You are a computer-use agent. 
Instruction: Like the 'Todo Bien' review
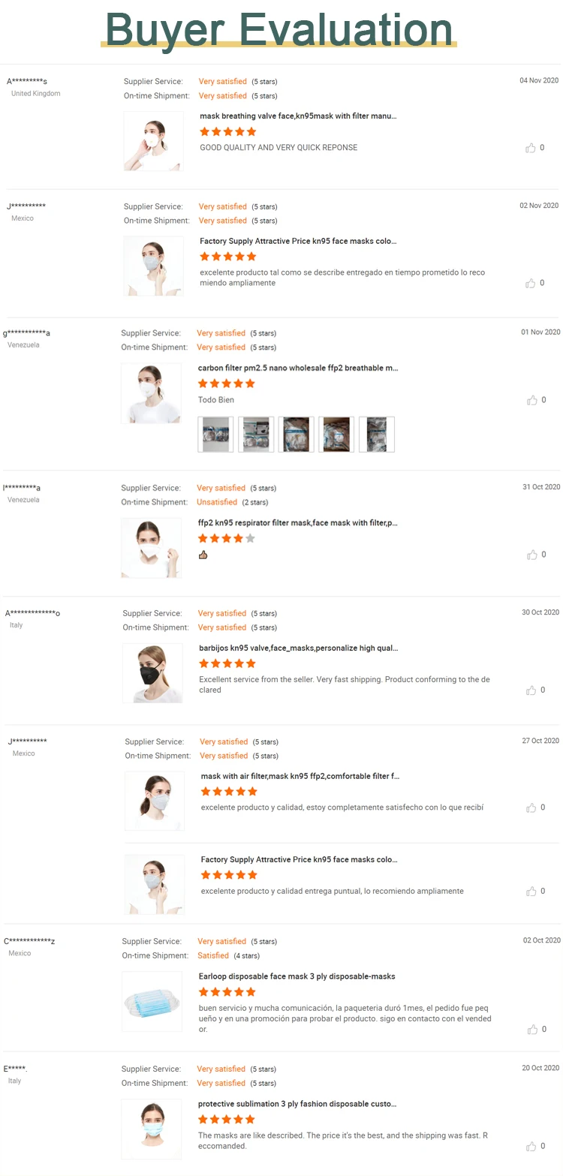[531, 400]
